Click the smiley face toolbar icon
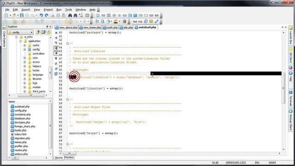 coord(116,21)
